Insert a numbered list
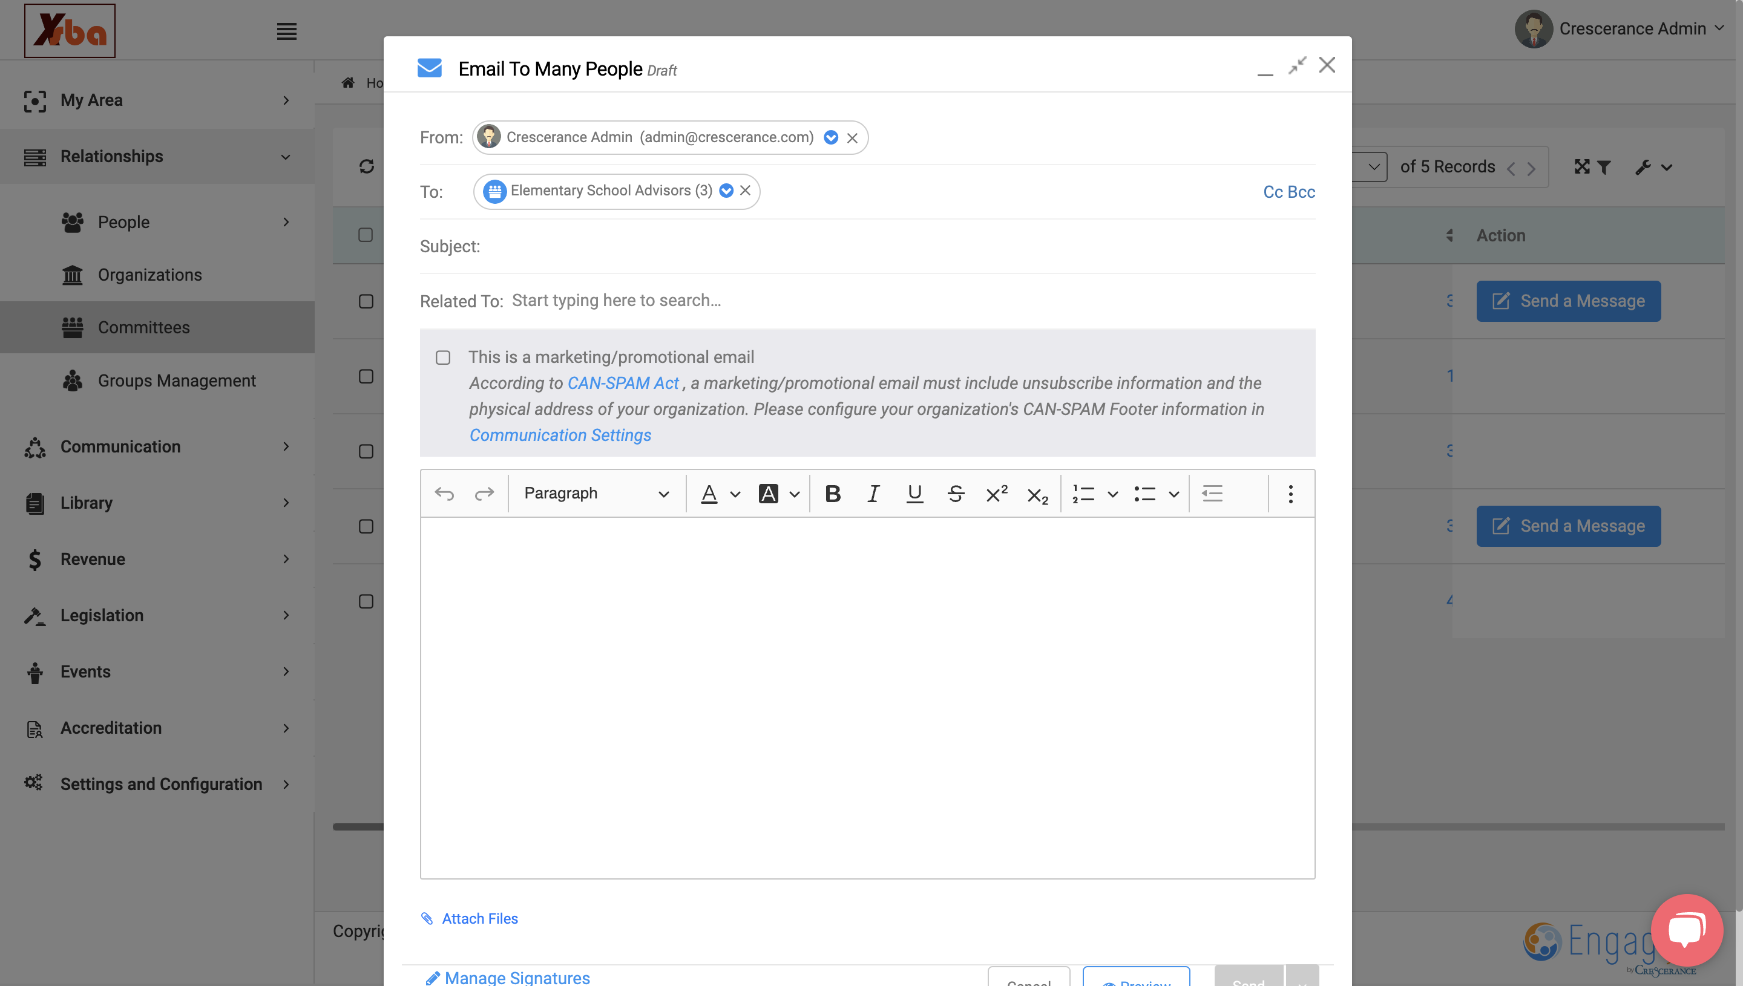The image size is (1743, 986). point(1083,494)
